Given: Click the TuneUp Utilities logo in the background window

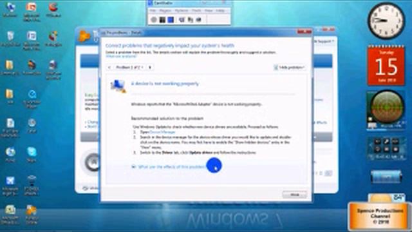Looking at the screenshot, I should 84,36.
